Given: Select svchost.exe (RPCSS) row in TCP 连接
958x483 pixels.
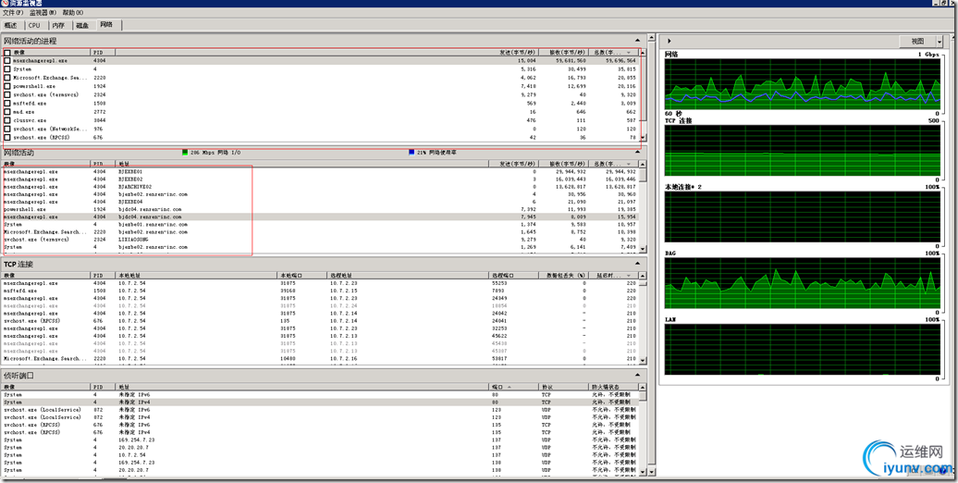Looking at the screenshot, I should 320,321.
